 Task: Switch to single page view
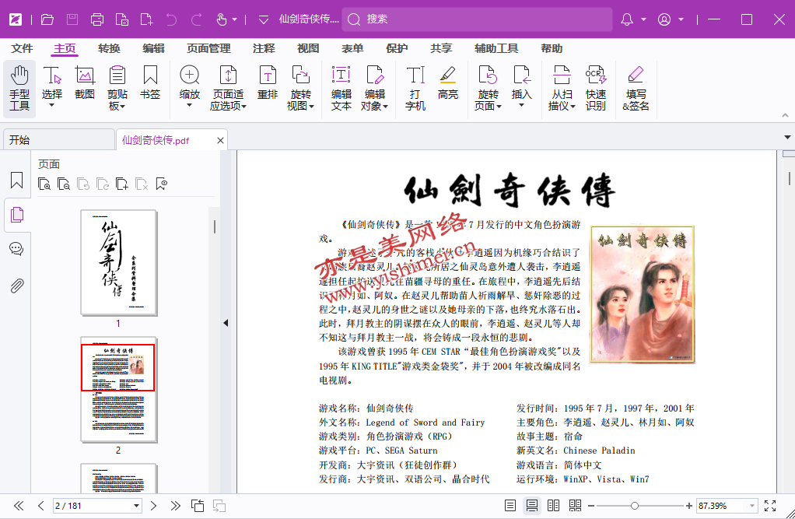[510, 506]
